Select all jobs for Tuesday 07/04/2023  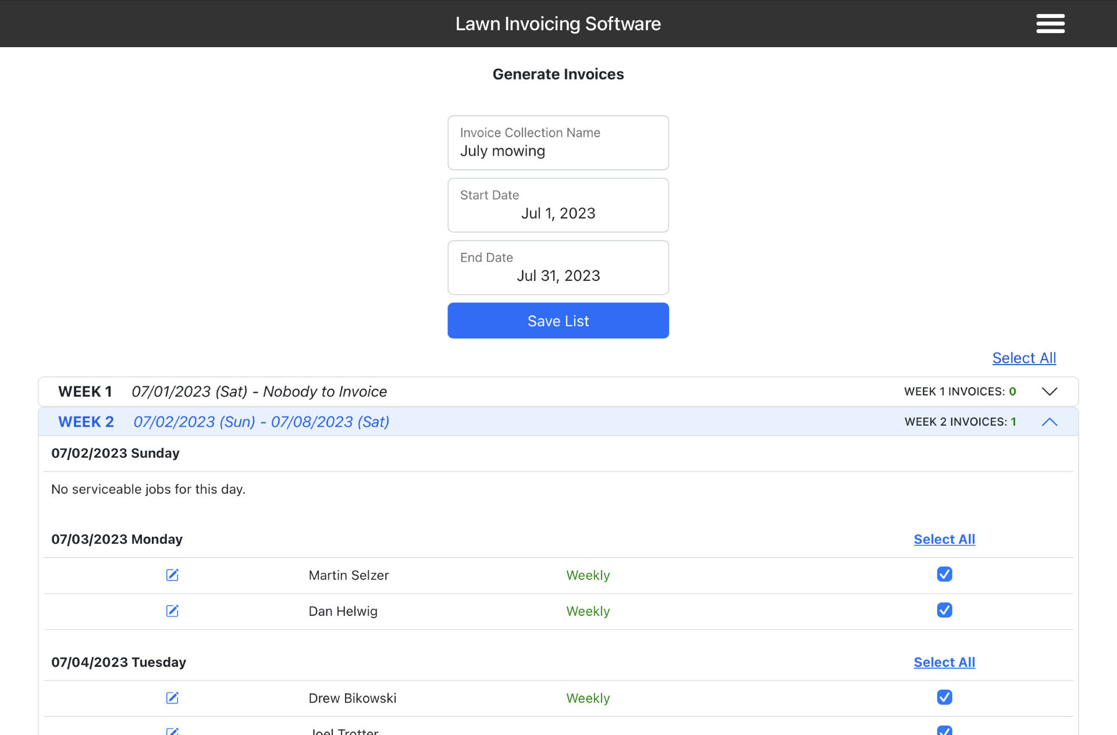coord(944,662)
